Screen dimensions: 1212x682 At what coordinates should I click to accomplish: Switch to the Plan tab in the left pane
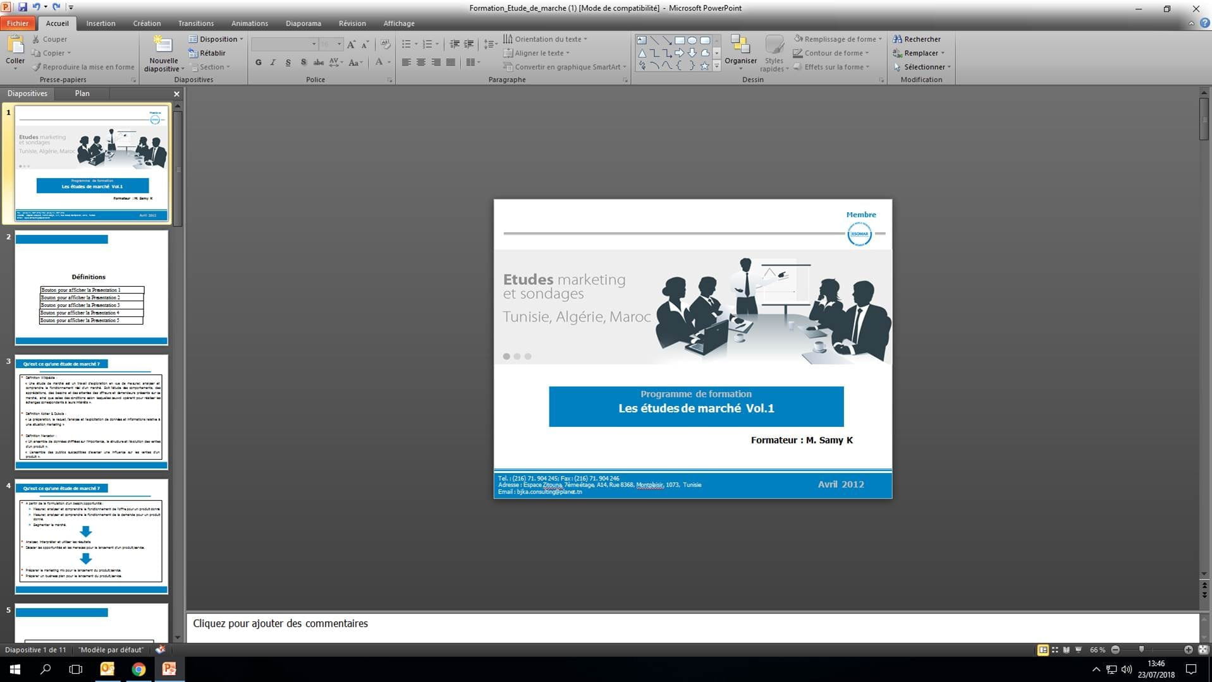[x=82, y=93]
